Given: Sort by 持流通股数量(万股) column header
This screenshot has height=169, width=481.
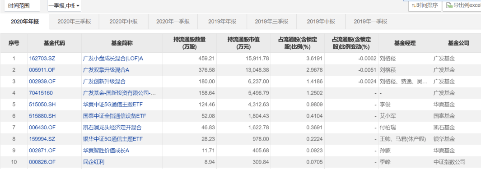Looking at the screenshot, I should [189, 43].
